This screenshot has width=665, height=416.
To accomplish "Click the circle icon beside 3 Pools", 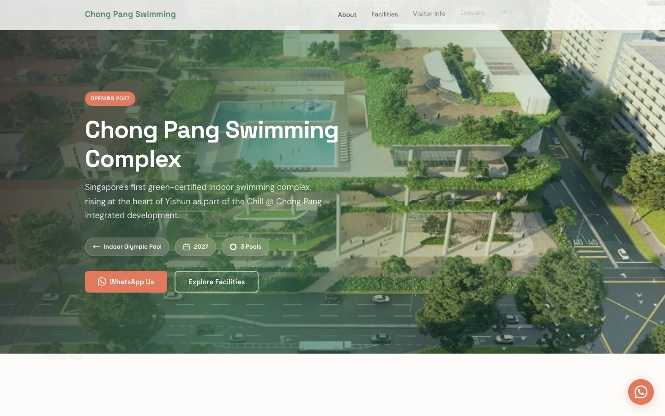I will tap(233, 247).
